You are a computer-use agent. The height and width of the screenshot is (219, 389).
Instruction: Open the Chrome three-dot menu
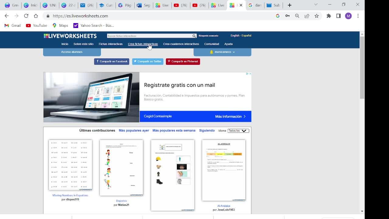click(x=358, y=16)
